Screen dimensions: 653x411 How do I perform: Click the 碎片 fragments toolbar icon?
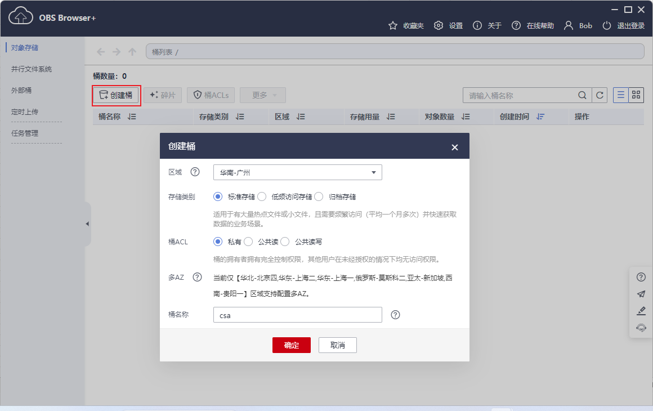tap(163, 95)
